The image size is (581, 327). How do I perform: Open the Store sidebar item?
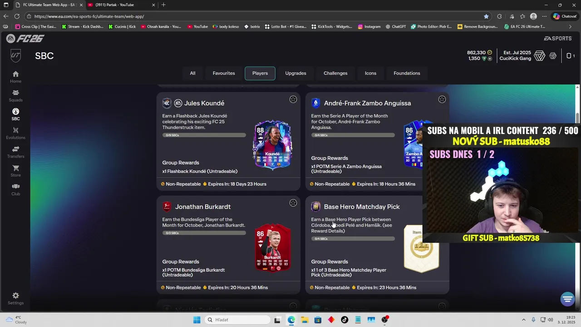pos(15,171)
